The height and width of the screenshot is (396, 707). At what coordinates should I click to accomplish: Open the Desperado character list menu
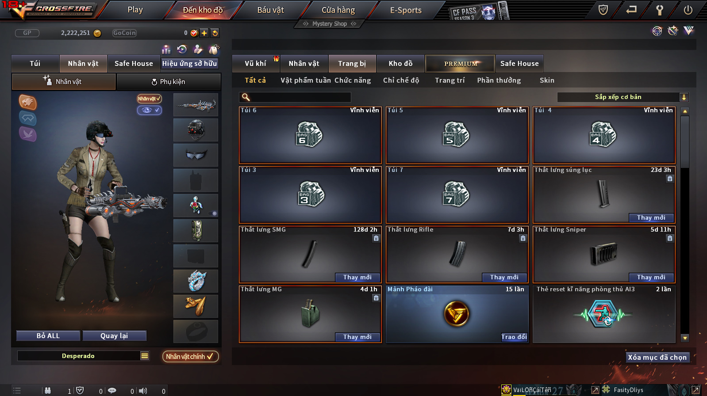click(145, 356)
